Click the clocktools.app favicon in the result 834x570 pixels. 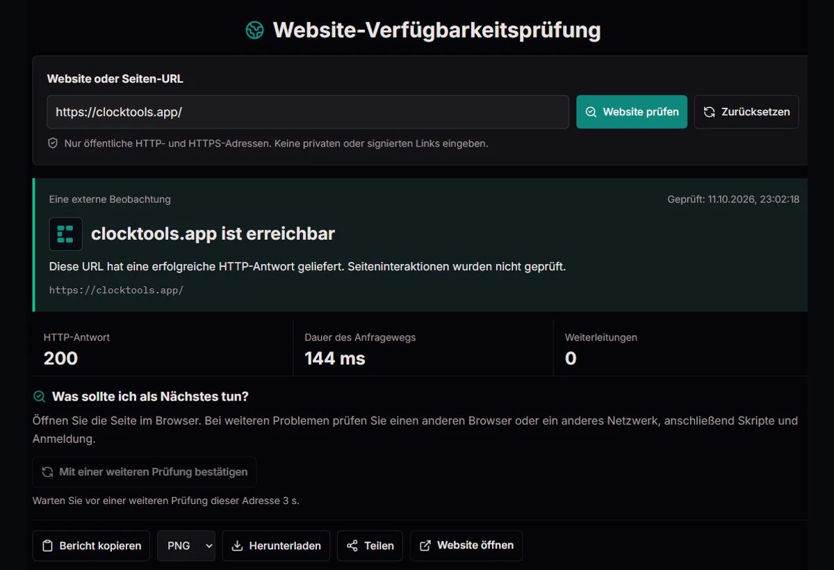66,234
